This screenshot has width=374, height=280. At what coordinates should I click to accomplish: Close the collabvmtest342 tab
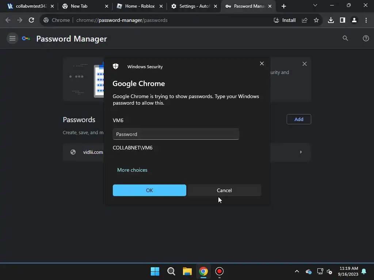[52, 6]
